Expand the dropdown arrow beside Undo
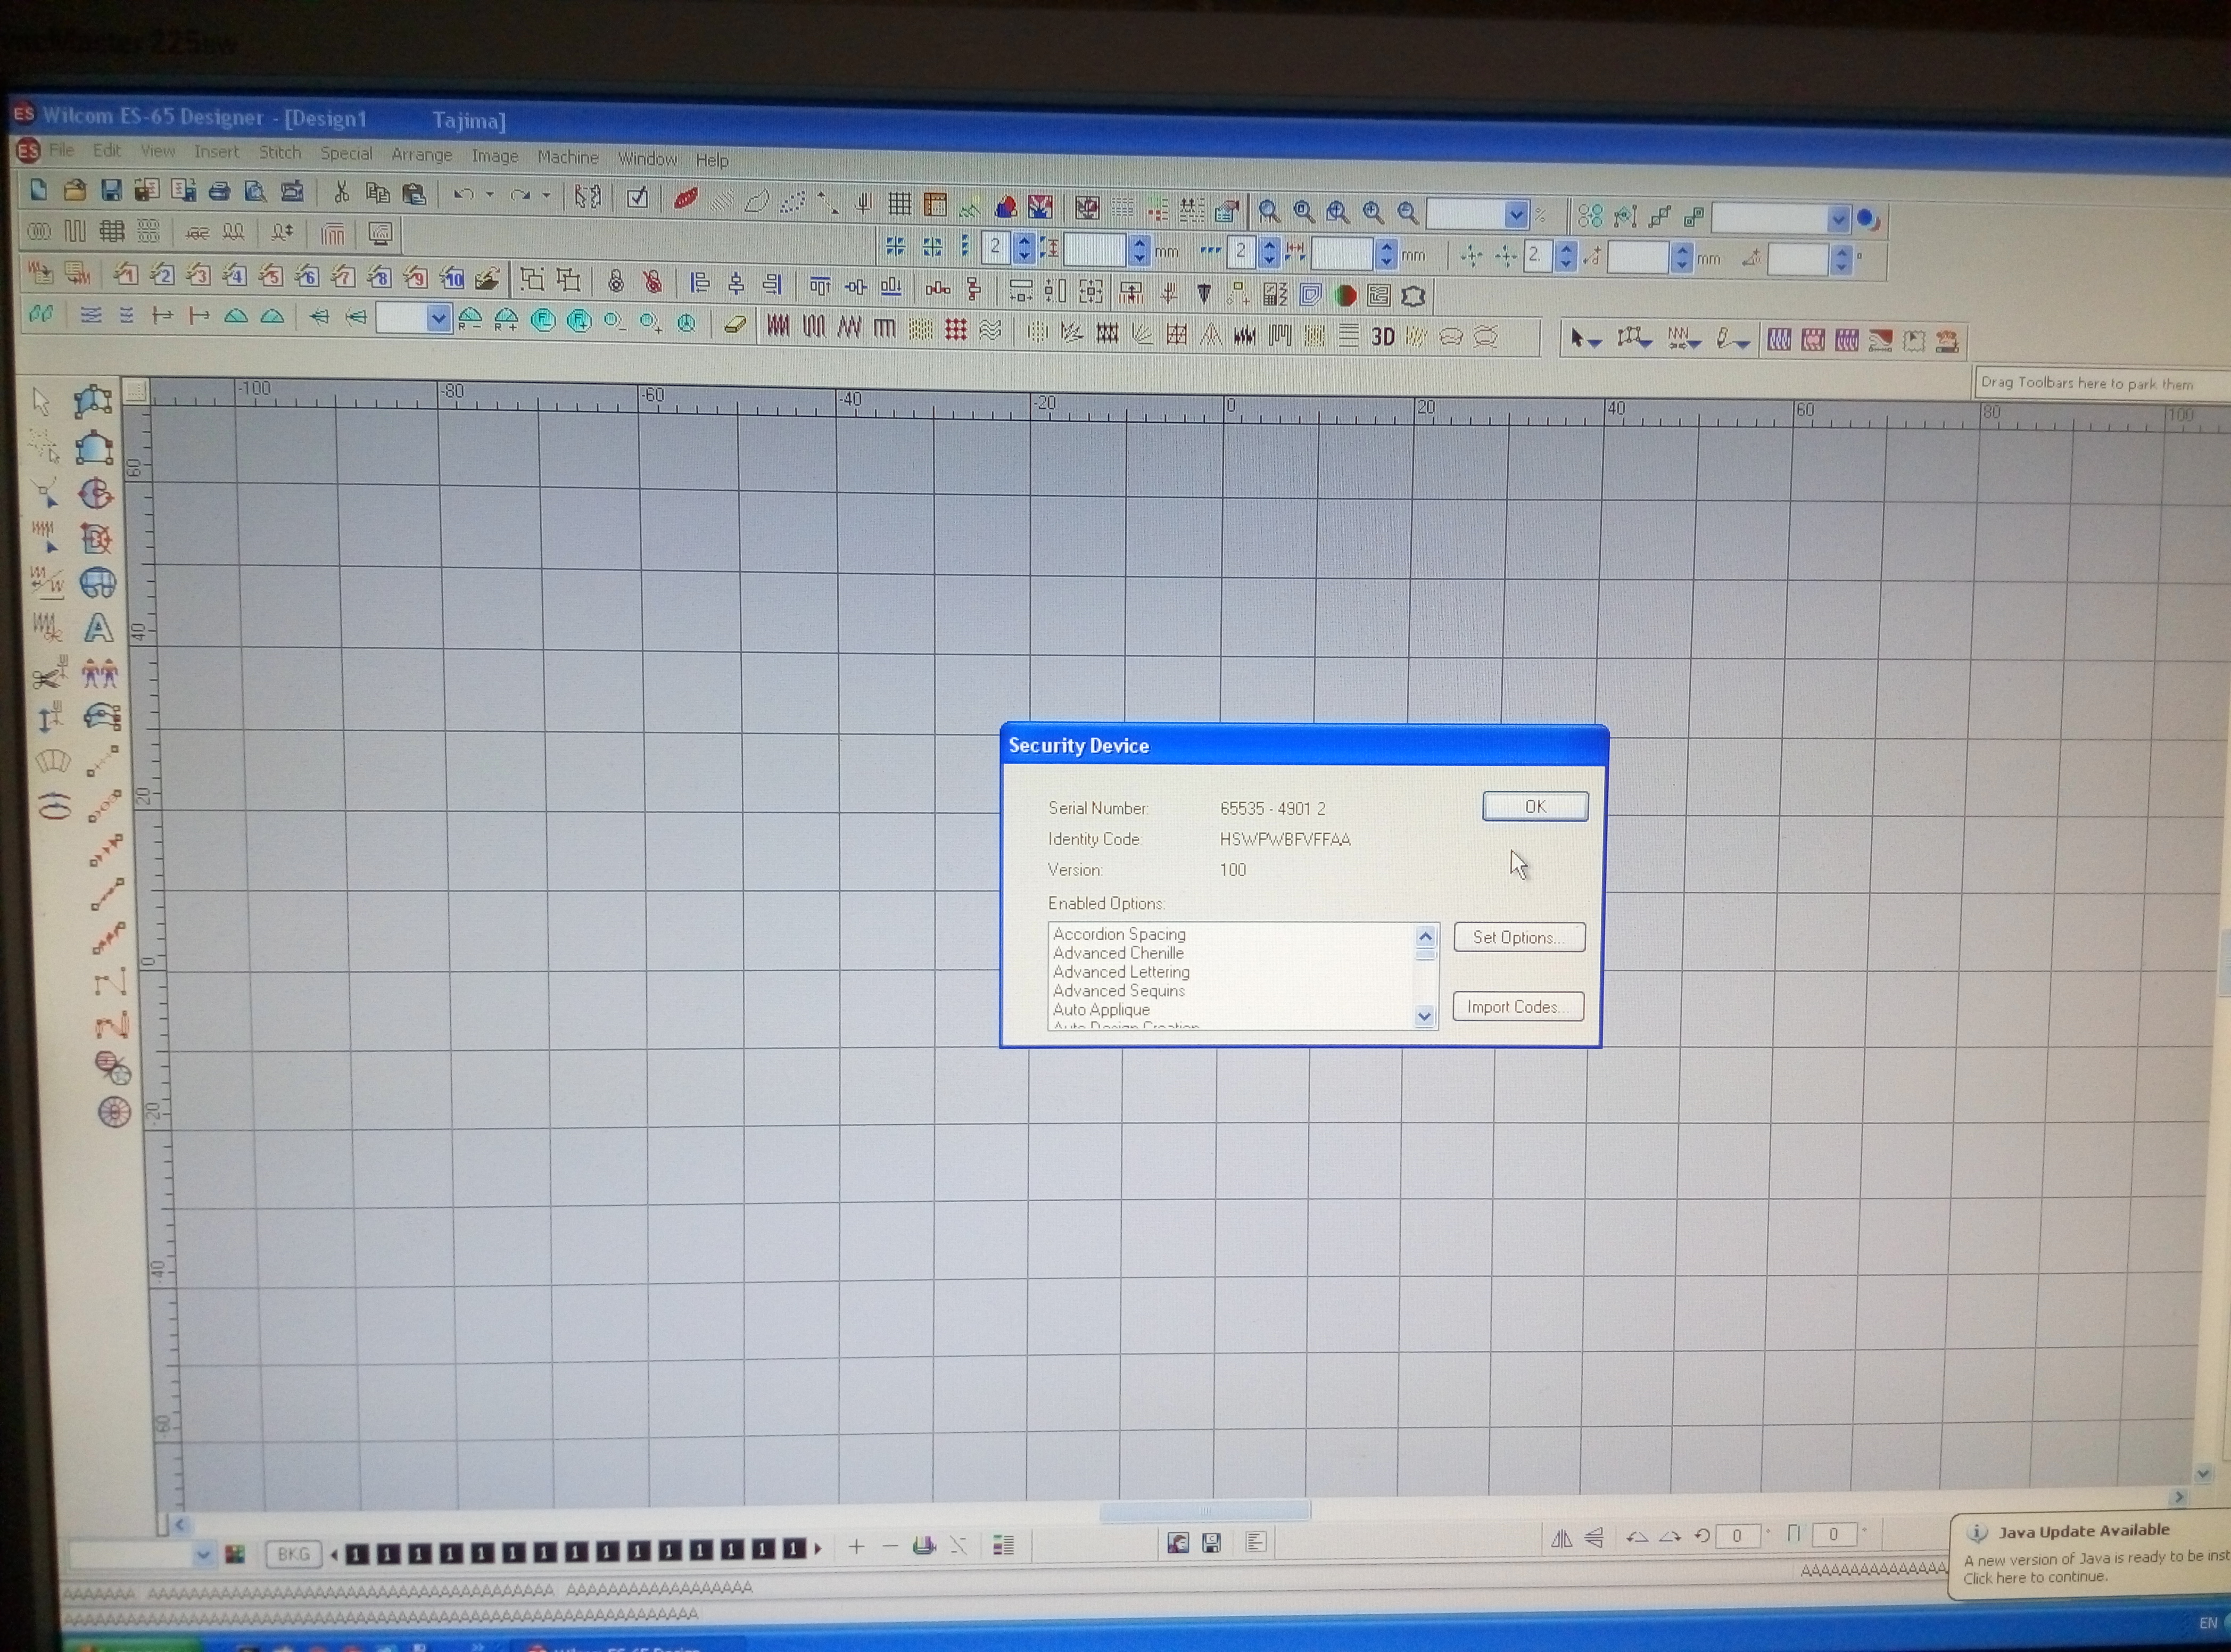Image resolution: width=2231 pixels, height=1652 pixels. pyautogui.click(x=490, y=195)
